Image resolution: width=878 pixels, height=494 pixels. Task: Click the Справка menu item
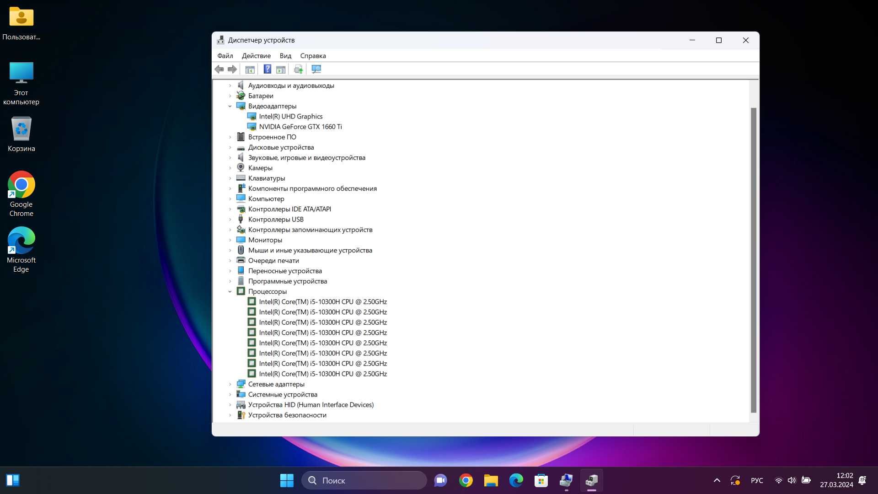click(x=313, y=55)
